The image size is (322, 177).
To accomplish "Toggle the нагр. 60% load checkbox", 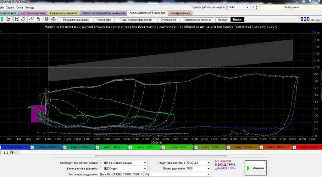I will pos(163,147).
